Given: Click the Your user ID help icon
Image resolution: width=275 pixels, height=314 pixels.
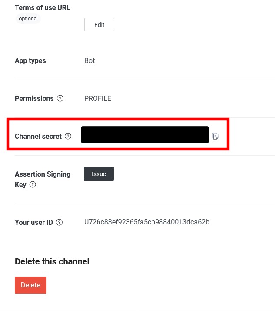Looking at the screenshot, I should (59, 222).
